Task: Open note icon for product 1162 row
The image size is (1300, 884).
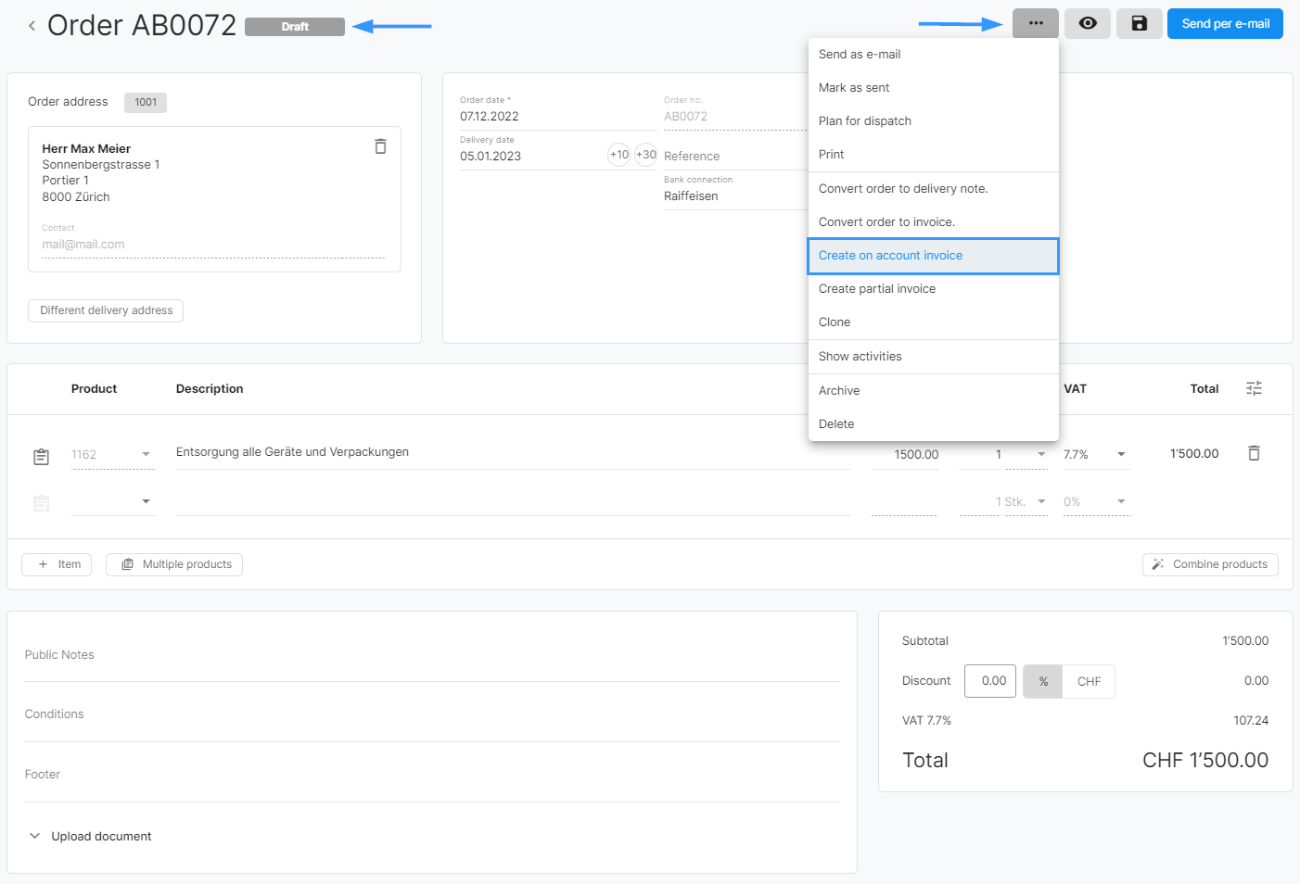Action: (x=41, y=456)
